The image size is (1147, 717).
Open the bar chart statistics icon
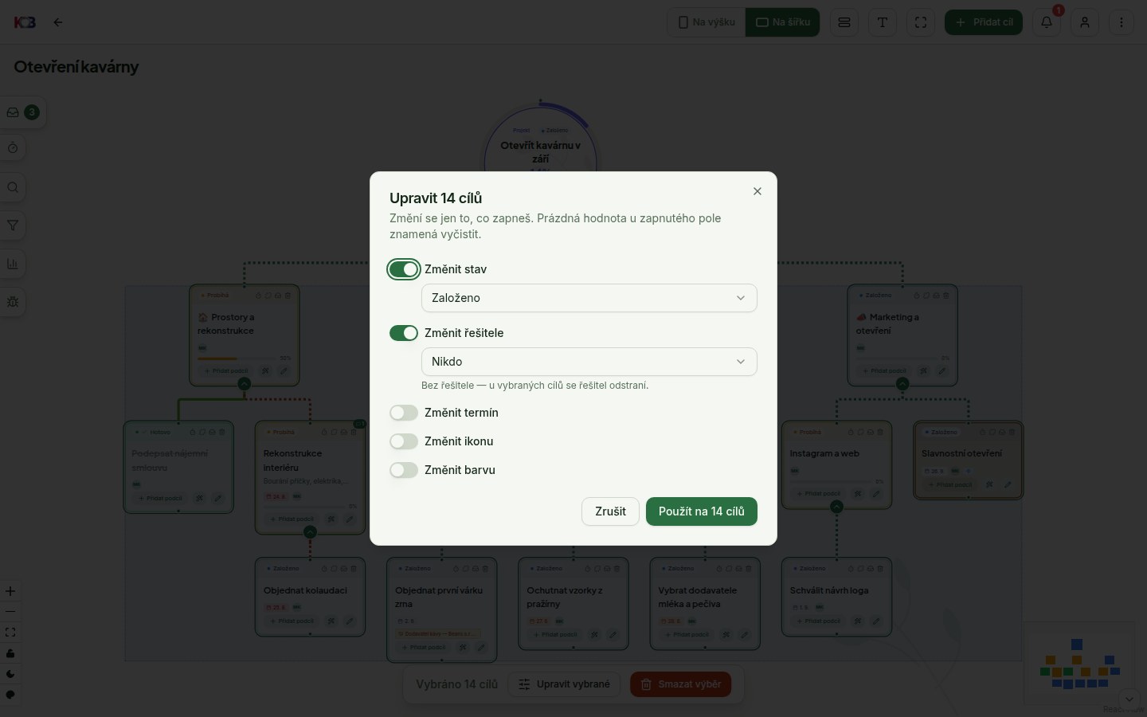point(13,264)
